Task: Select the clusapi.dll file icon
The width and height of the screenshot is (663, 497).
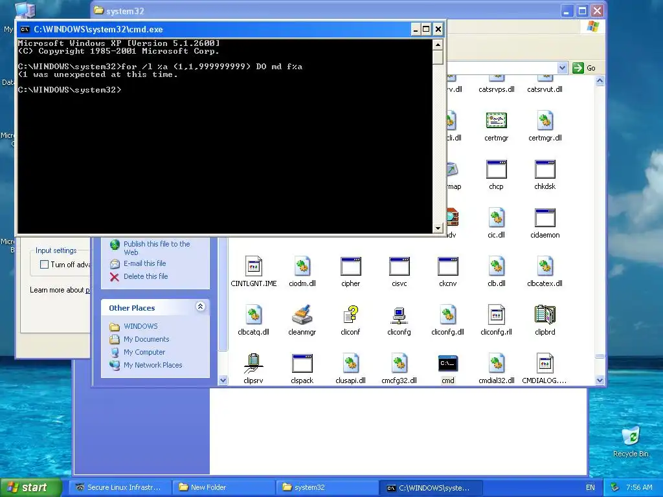Action: point(350,364)
